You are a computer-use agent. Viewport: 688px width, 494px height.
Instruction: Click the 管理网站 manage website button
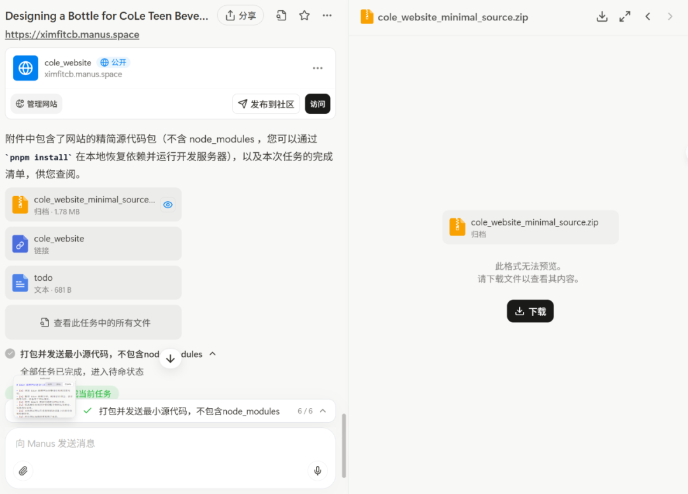coord(37,104)
